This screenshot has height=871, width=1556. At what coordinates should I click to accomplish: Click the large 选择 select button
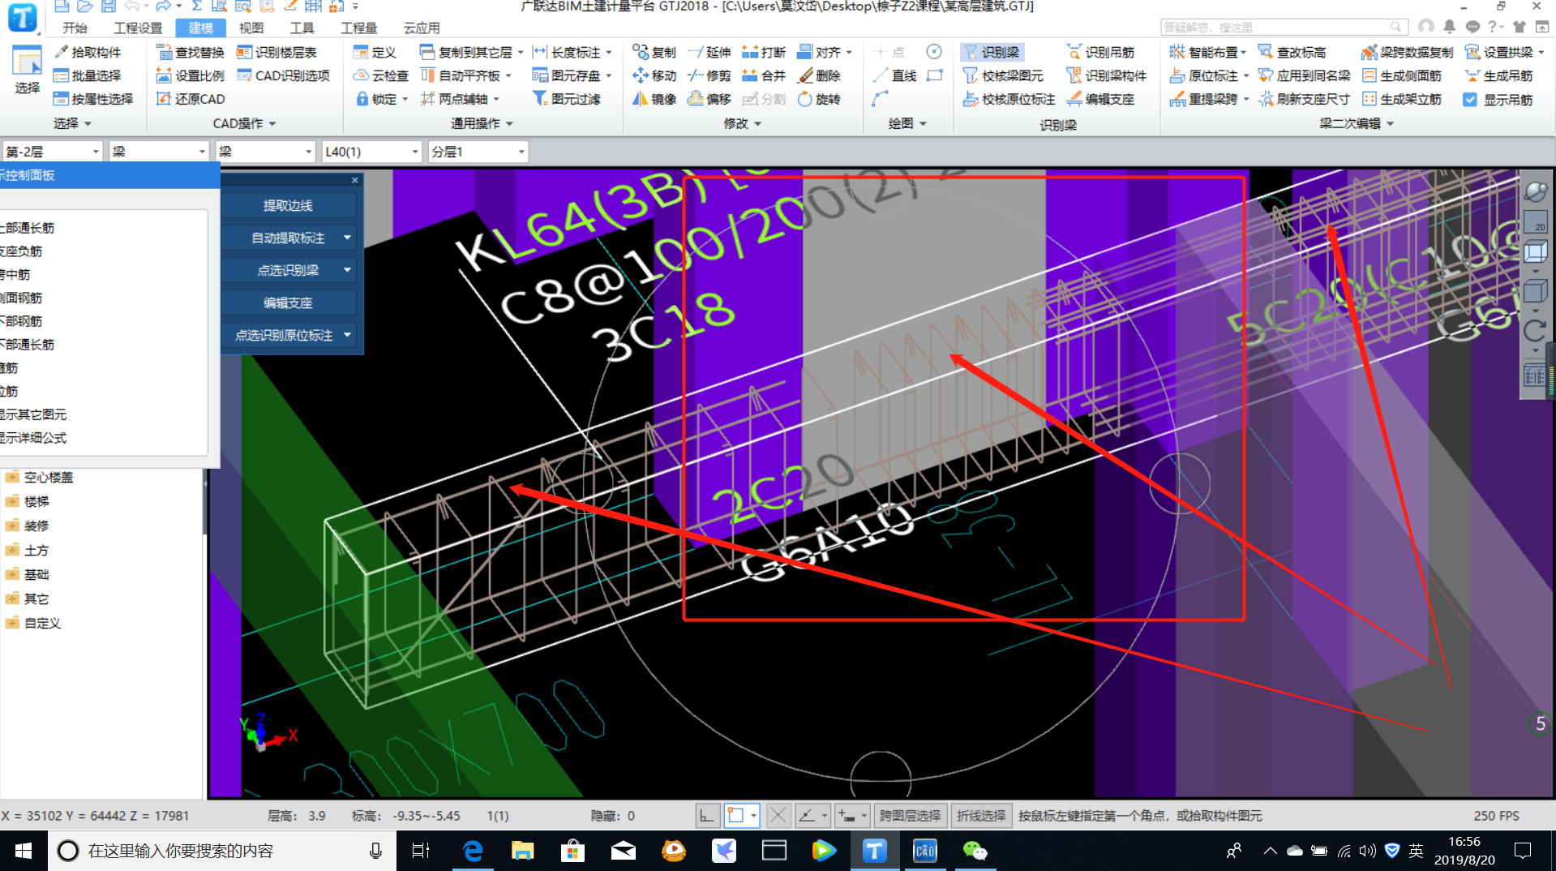click(x=27, y=71)
